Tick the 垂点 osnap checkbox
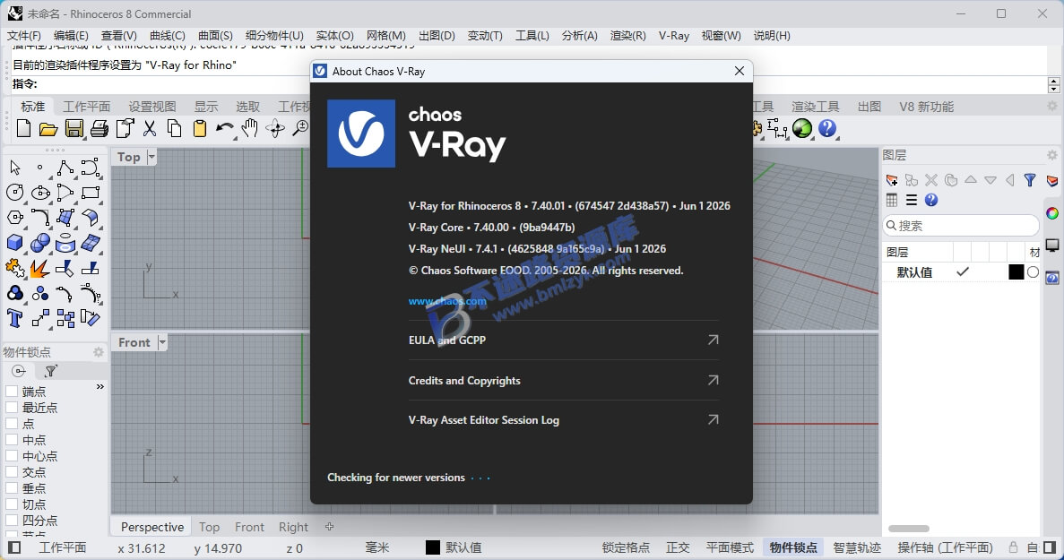Screen dimensions: 1064x560 pos(12,488)
